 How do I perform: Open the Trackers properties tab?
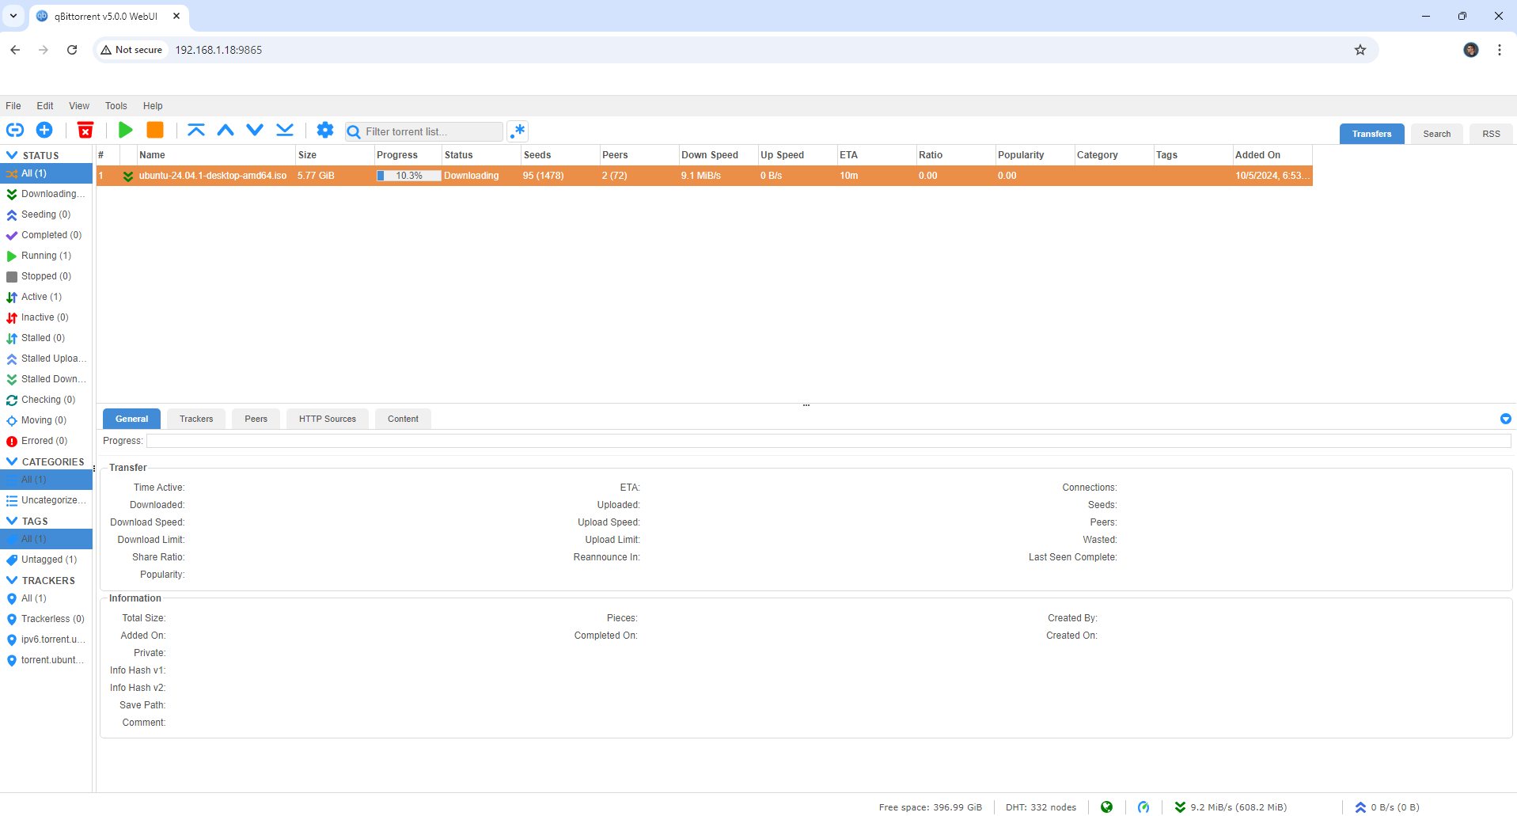196,419
